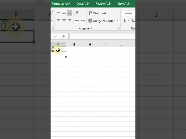Center text horizontally
This screenshot has width=186, height=139.
[64, 21]
